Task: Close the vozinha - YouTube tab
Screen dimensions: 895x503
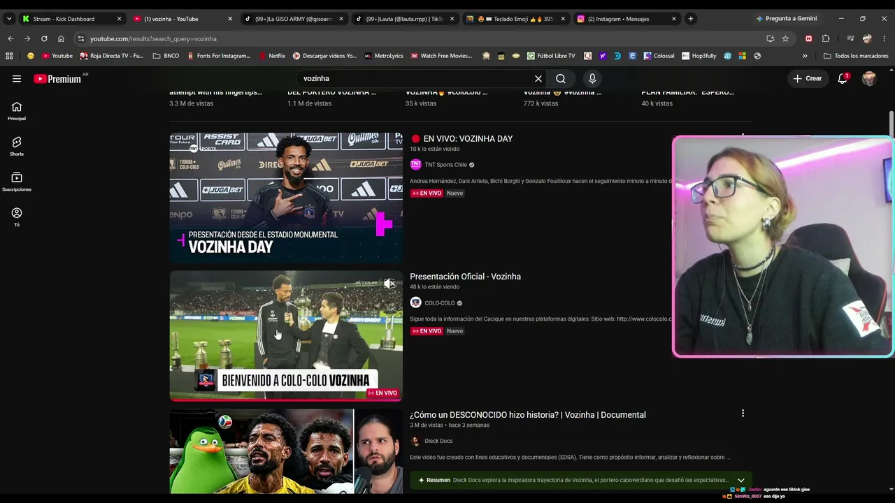Action: pyautogui.click(x=230, y=19)
